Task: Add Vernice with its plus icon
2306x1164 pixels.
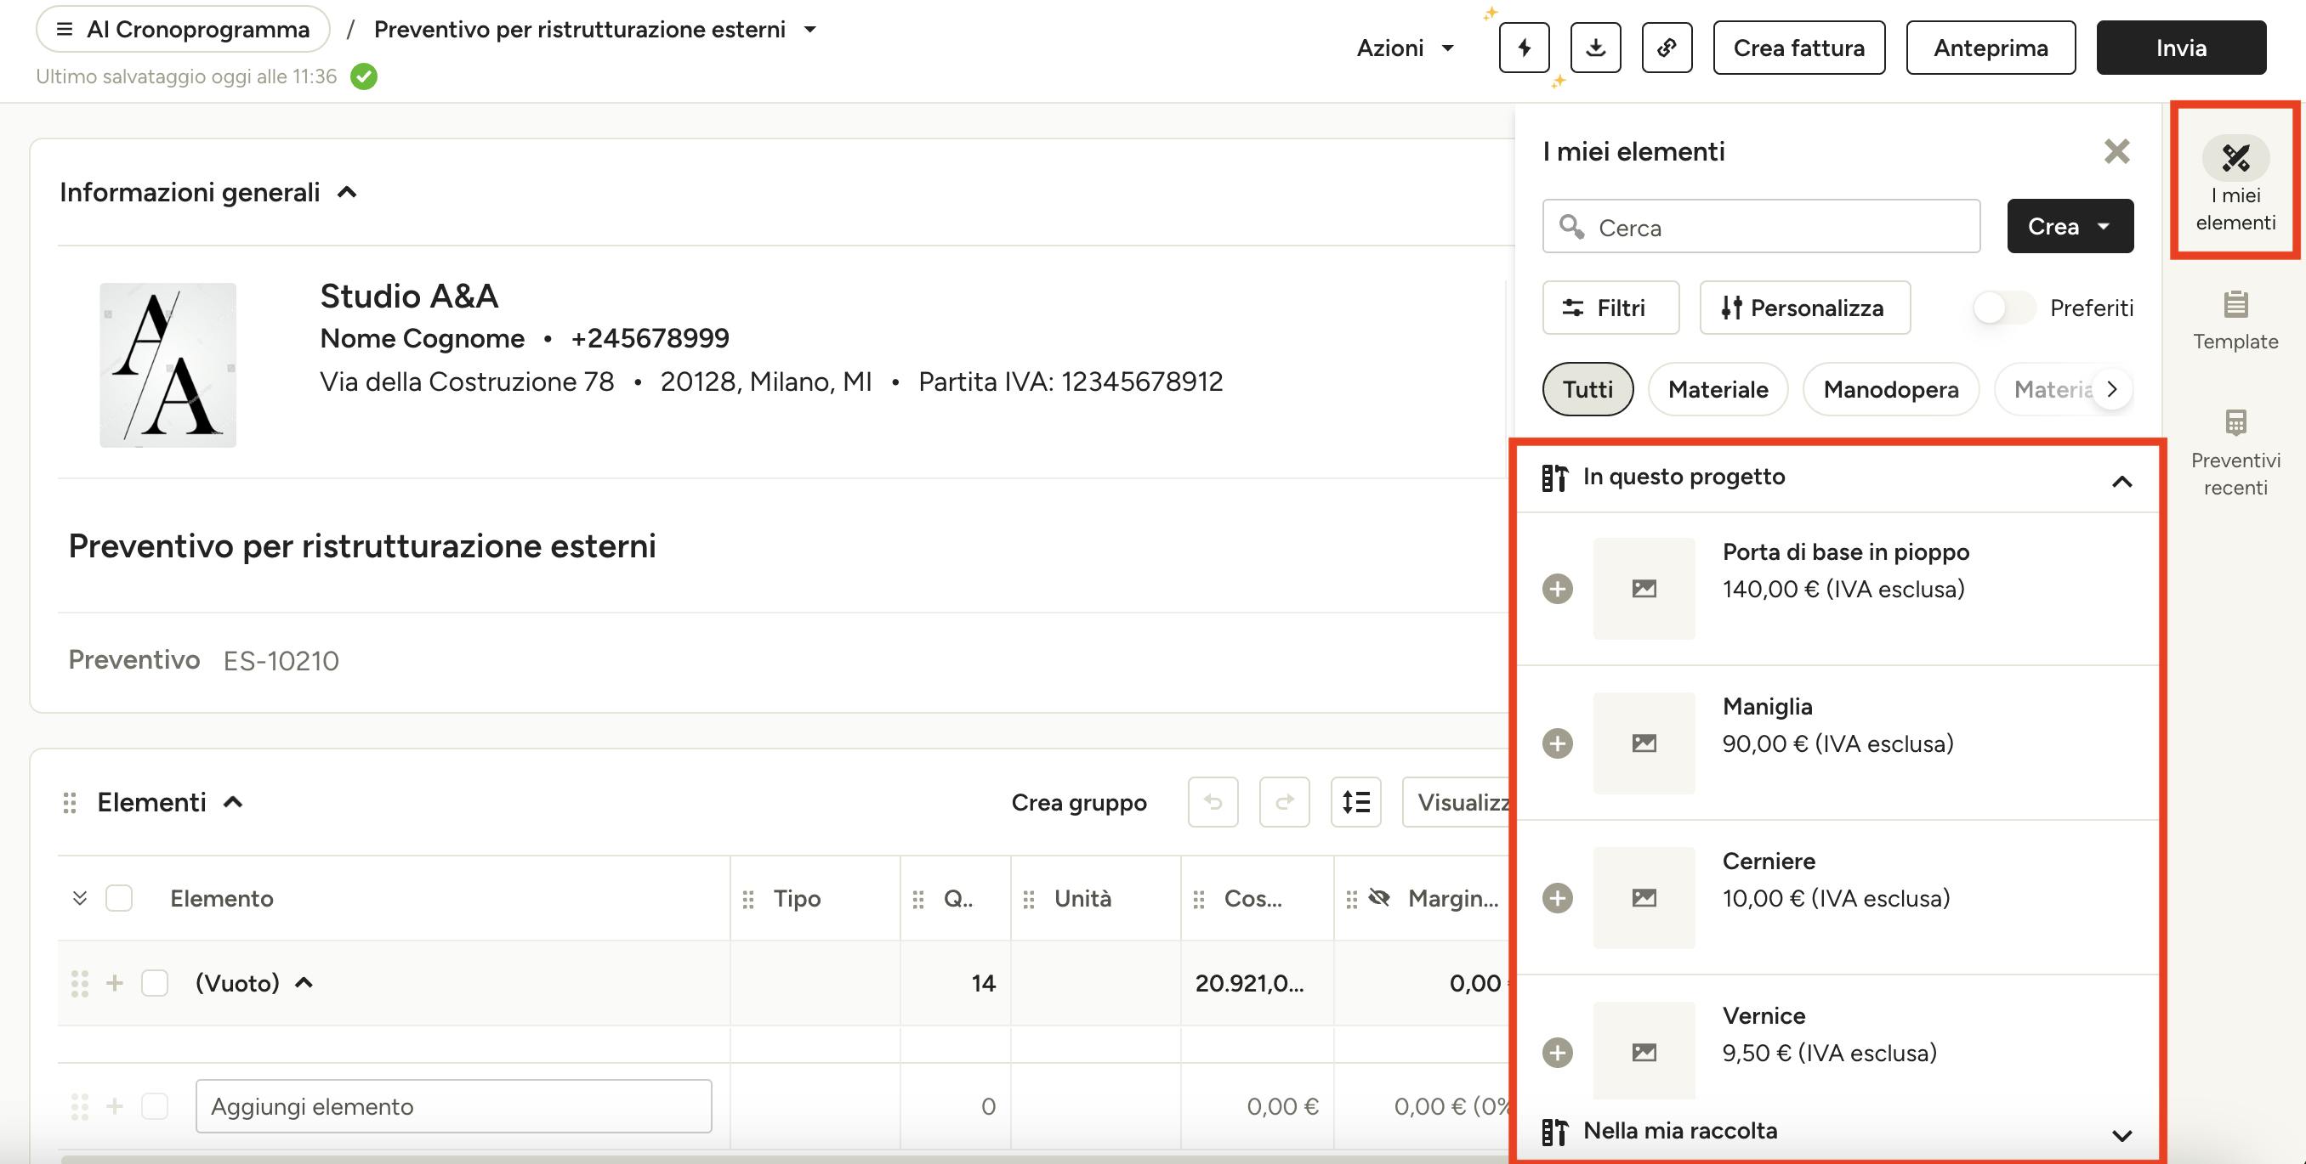Action: pos(1558,1053)
